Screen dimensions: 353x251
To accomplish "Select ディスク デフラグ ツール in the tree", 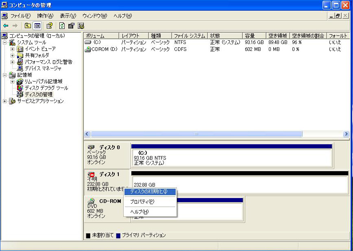I will [x=46, y=88].
